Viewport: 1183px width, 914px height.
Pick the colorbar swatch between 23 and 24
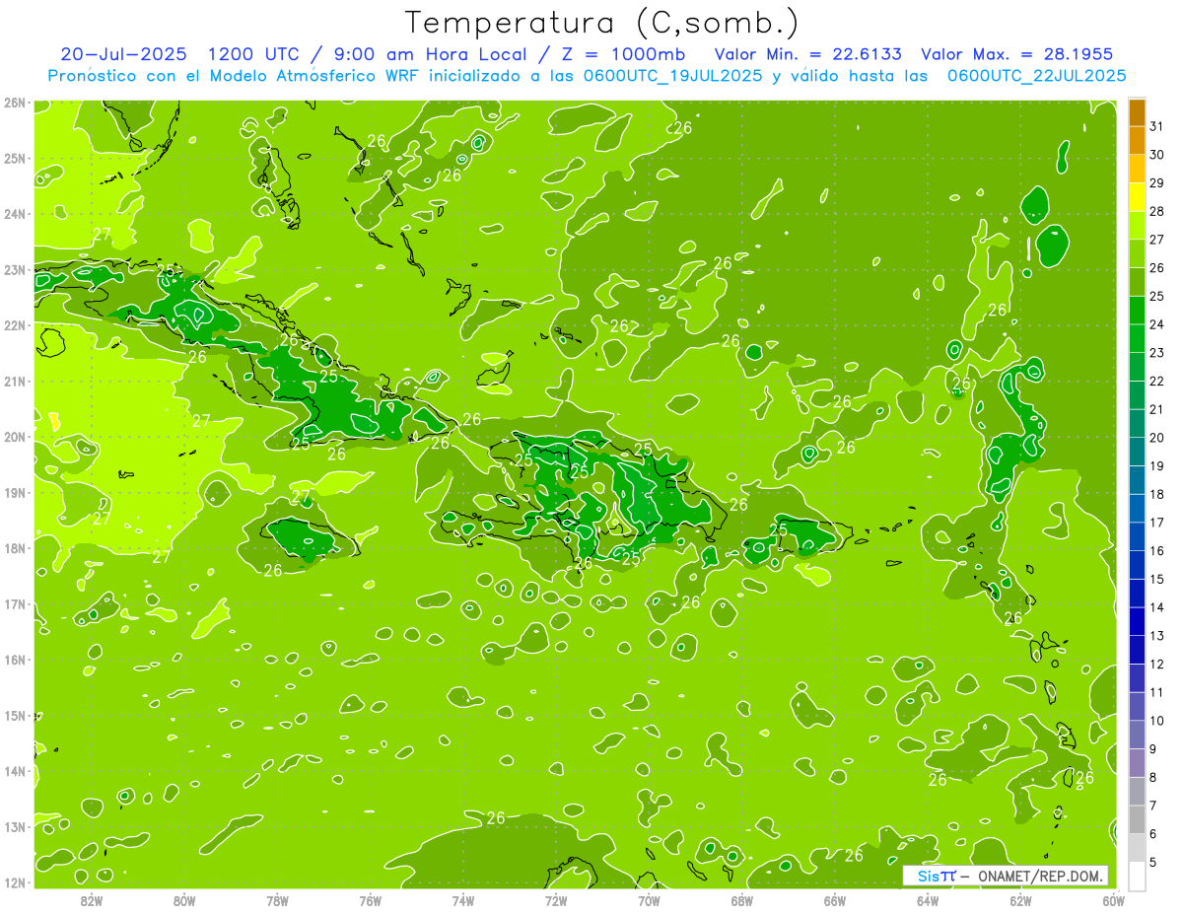1137,339
